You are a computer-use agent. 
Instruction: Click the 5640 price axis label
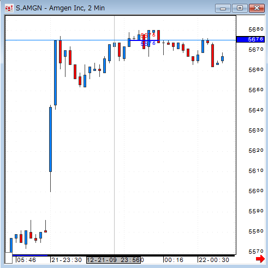[x=256, y=110]
